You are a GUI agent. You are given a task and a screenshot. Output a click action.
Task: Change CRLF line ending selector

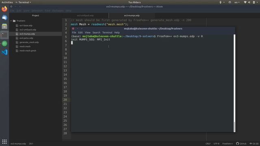pos(208,144)
